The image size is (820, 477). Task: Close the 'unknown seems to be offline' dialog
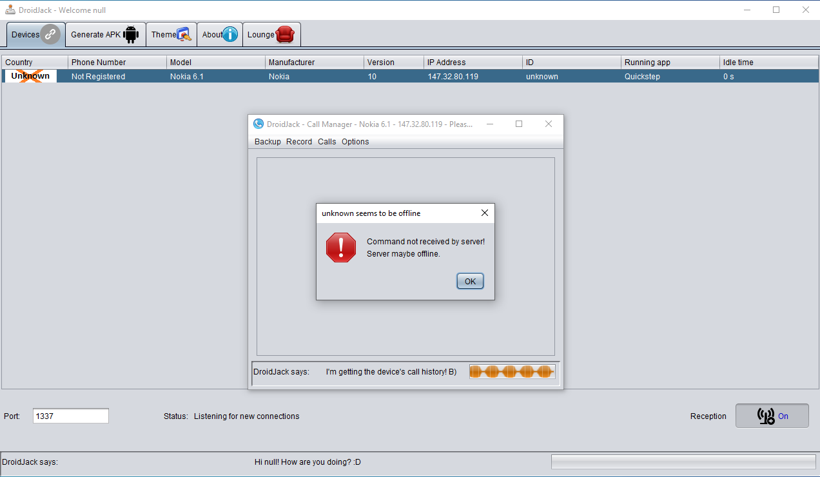(x=485, y=213)
